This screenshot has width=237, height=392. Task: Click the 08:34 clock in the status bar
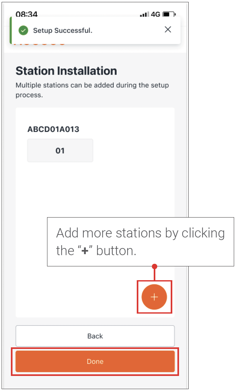(x=27, y=14)
